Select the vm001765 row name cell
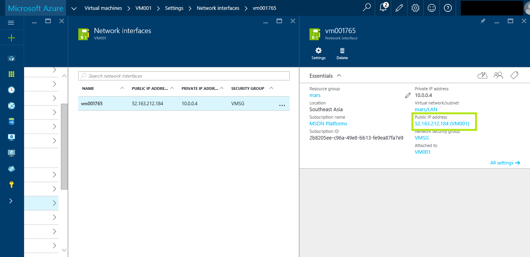530x257 pixels. click(x=92, y=104)
